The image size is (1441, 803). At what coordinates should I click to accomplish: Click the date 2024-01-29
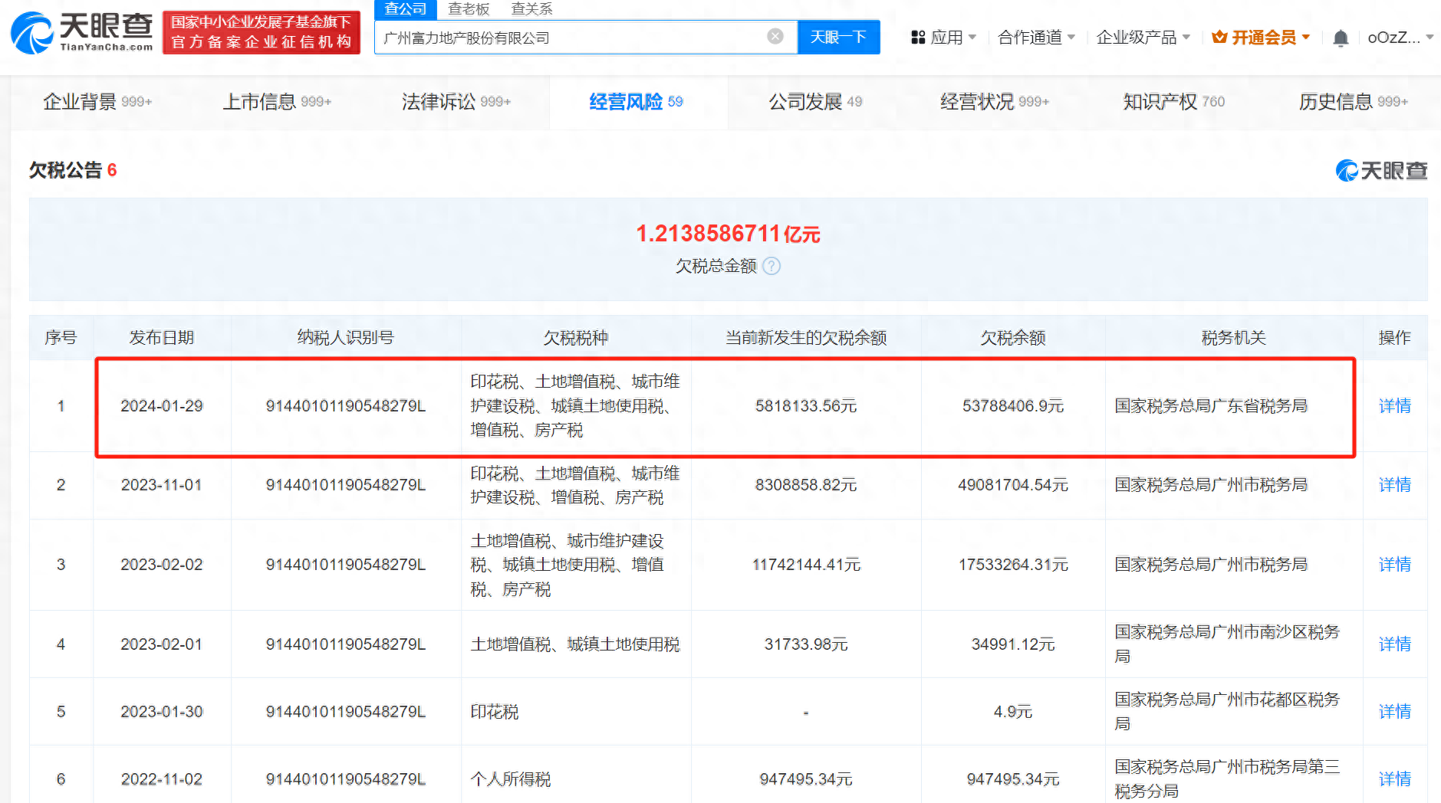tap(162, 406)
